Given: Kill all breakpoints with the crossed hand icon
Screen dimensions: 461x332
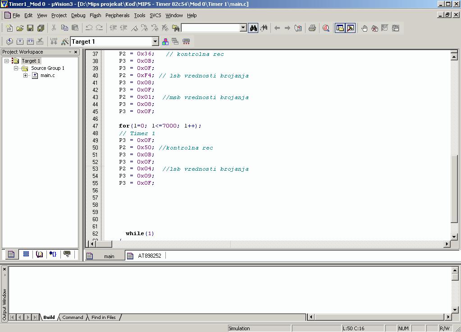Looking at the screenshot, I should coord(374,28).
